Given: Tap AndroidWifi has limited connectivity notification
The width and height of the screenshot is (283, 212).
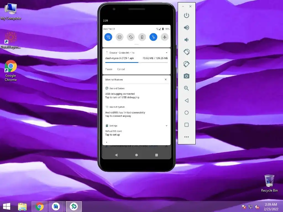Looking at the screenshot, I should (x=137, y=112).
